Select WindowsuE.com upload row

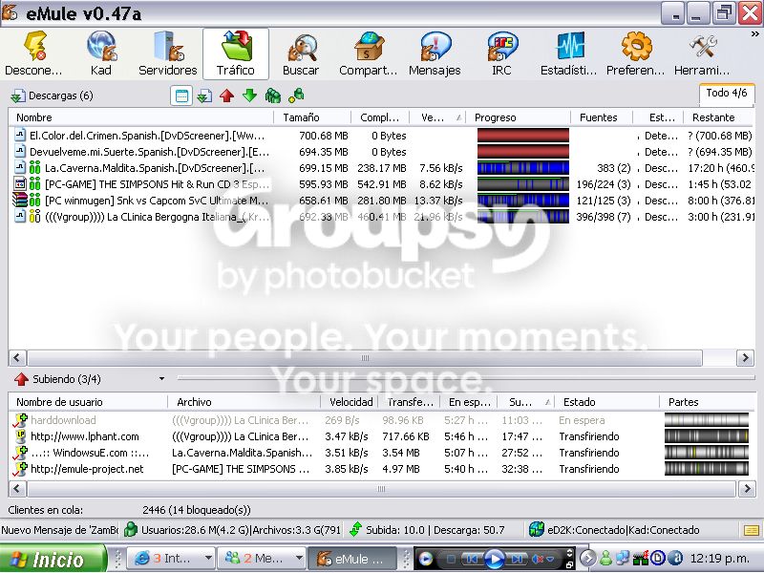click(382, 453)
